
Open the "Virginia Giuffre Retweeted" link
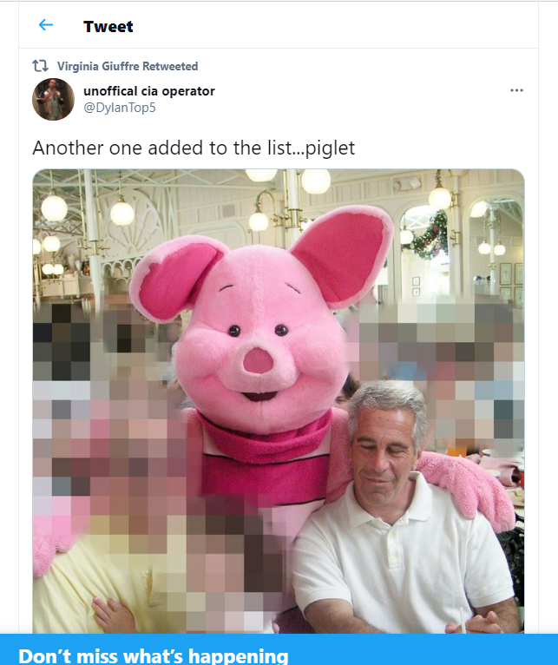128,66
